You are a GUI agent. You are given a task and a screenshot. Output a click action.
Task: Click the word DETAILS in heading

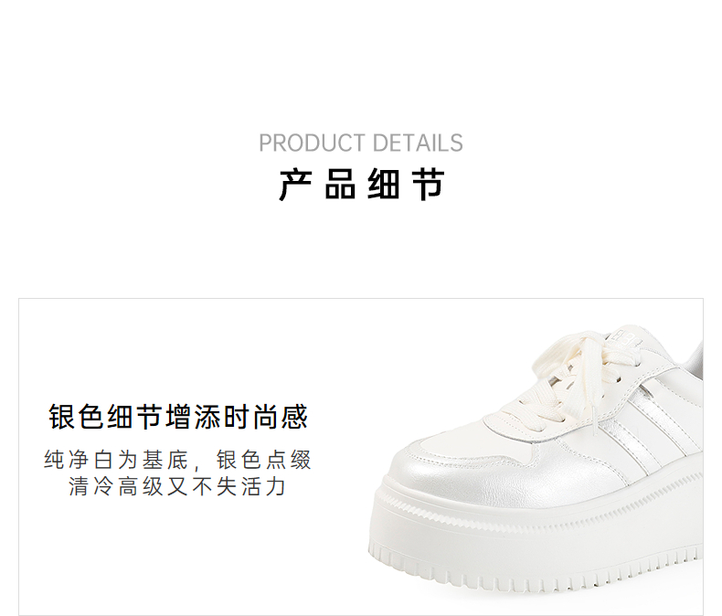click(418, 143)
